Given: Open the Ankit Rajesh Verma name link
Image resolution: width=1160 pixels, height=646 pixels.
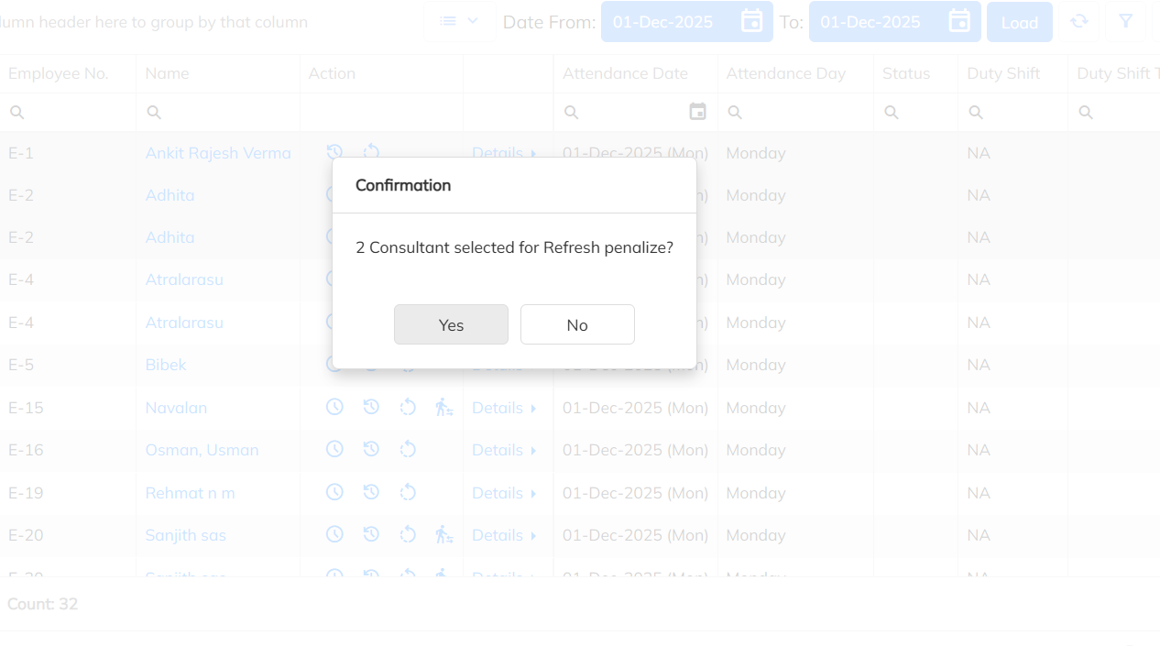Looking at the screenshot, I should coord(218,153).
